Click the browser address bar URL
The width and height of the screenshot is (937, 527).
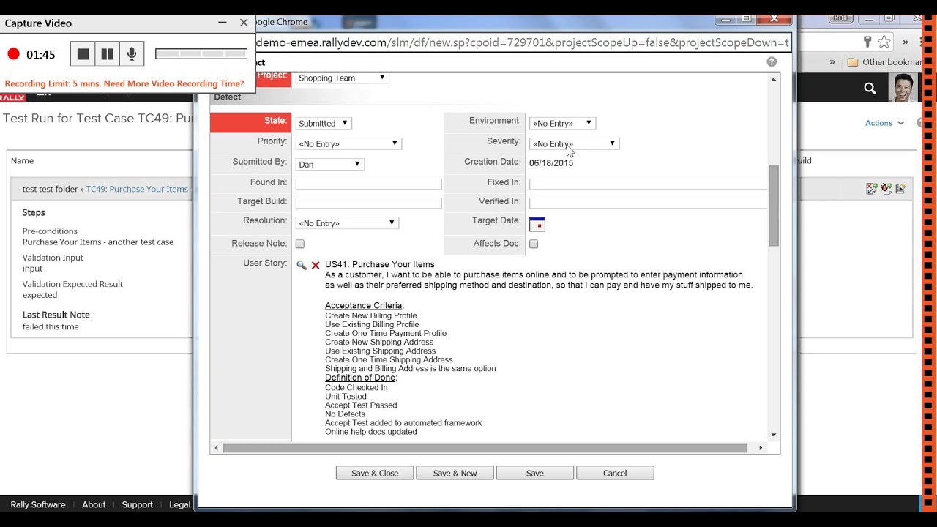523,42
